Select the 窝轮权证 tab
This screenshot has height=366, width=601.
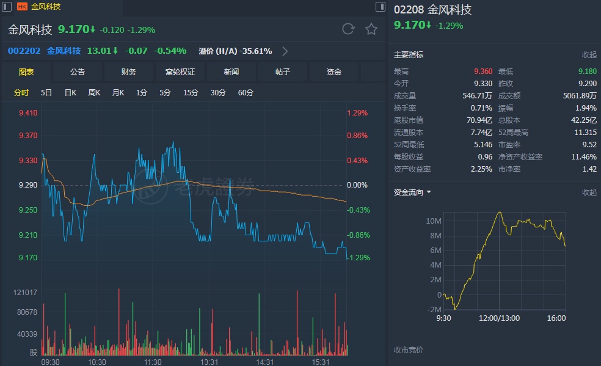[180, 72]
